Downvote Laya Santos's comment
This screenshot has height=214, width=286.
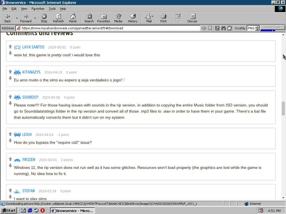tap(10, 53)
